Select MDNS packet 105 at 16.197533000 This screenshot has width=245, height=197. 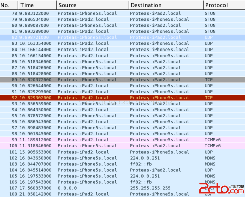122,176
